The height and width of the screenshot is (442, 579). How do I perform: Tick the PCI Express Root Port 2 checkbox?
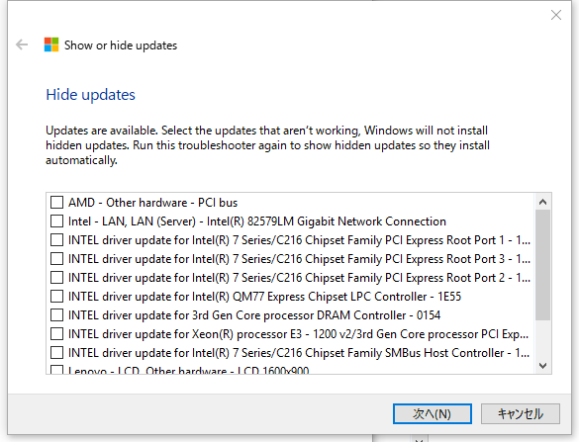tap(56, 278)
